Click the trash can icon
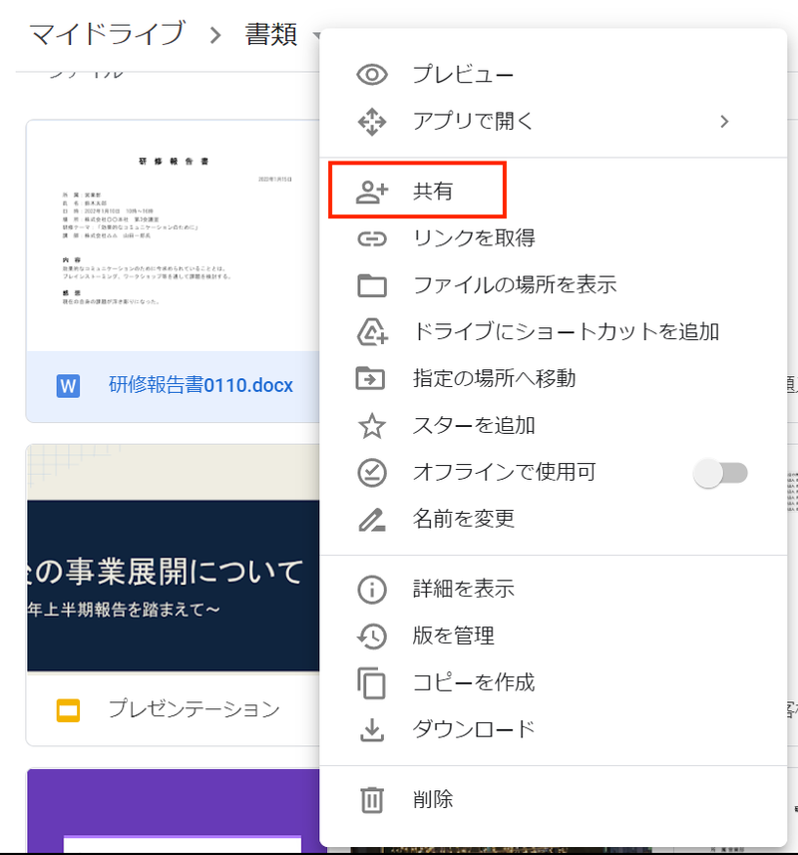 pos(372,800)
